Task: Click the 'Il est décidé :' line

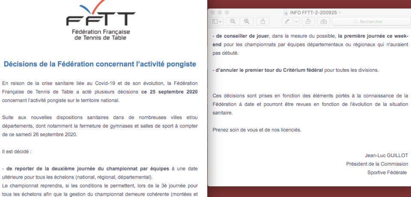Action: coord(17,152)
